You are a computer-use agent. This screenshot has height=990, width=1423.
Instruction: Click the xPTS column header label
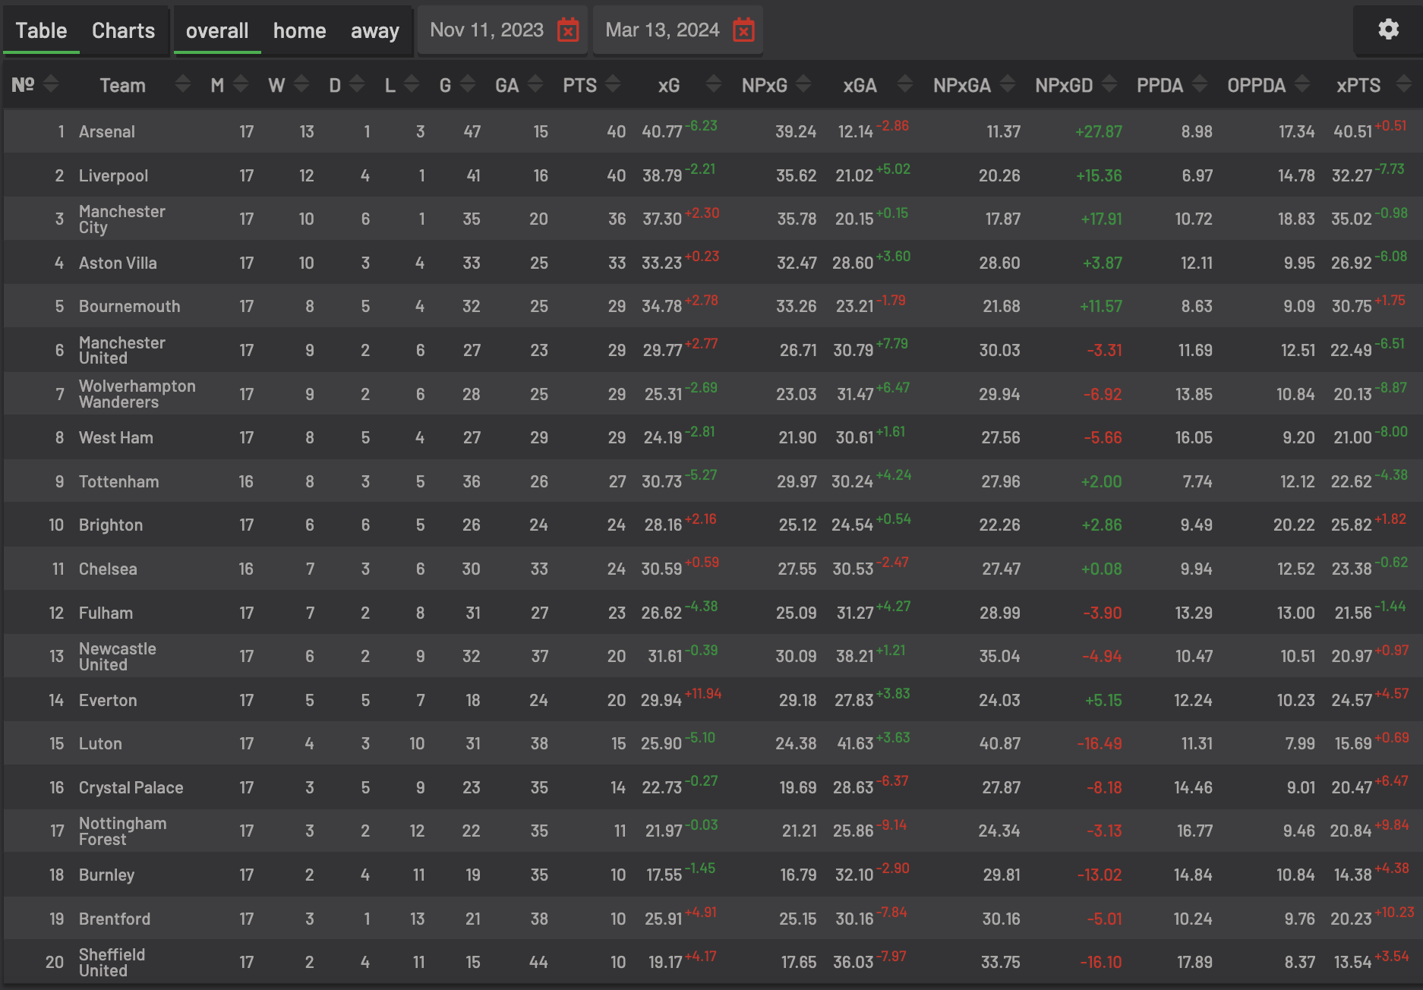click(1358, 85)
